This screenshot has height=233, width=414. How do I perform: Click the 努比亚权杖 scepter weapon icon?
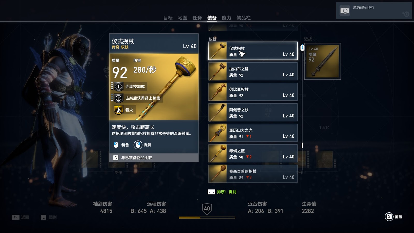pos(218,92)
